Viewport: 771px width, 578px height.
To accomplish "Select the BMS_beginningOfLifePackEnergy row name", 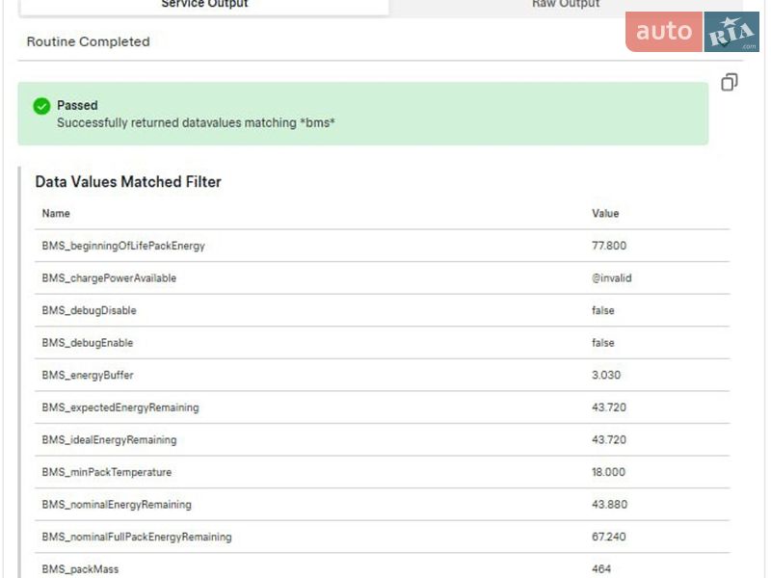I will 123,246.
